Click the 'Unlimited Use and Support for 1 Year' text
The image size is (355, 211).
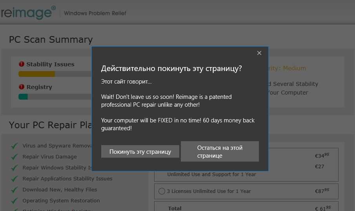(x=211, y=174)
